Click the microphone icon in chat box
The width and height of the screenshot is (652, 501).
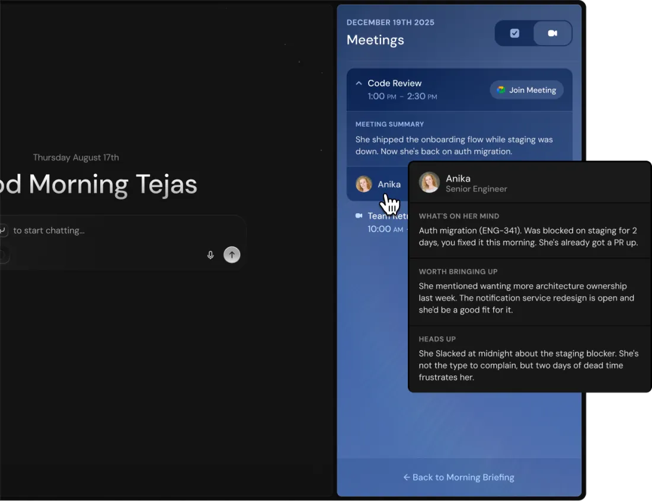coord(210,255)
